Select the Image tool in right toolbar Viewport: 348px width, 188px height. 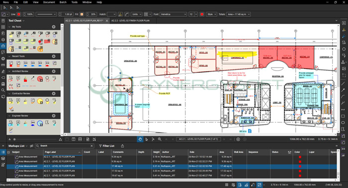click(x=344, y=68)
